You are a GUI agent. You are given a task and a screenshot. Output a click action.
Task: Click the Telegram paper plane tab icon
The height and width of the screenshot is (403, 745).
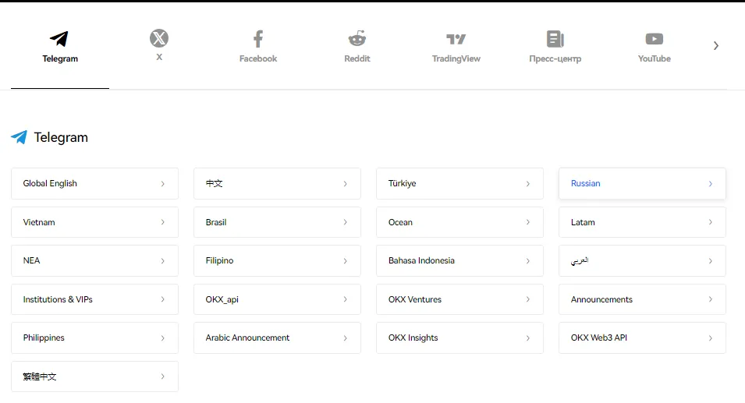tap(59, 39)
